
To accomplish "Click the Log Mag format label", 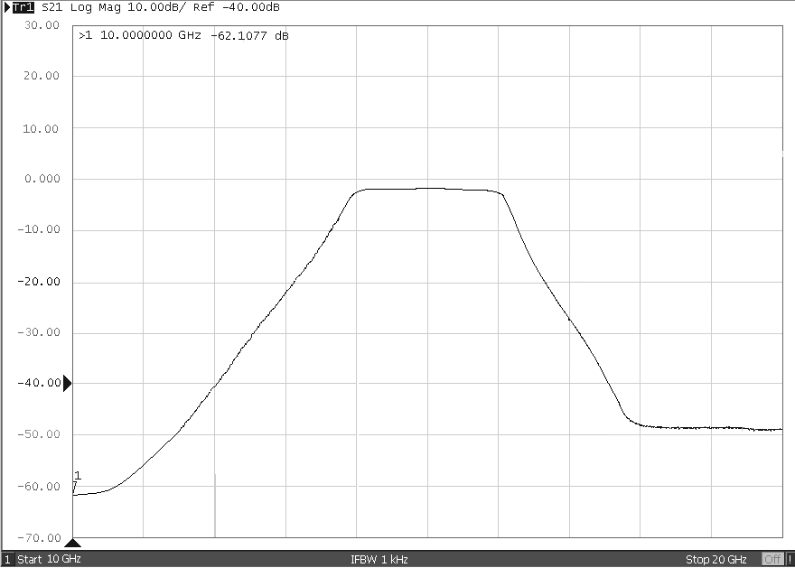I will click(96, 7).
